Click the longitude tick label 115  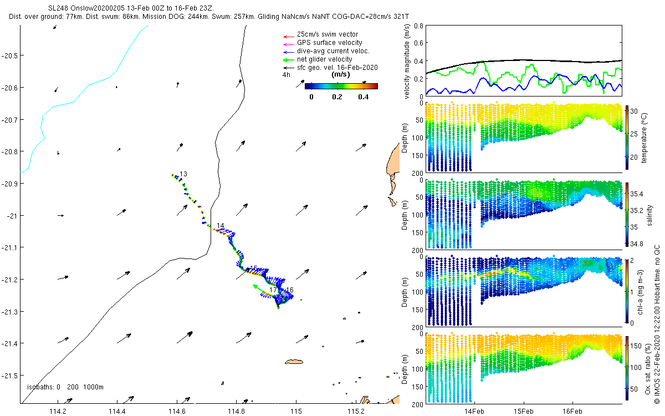click(296, 411)
